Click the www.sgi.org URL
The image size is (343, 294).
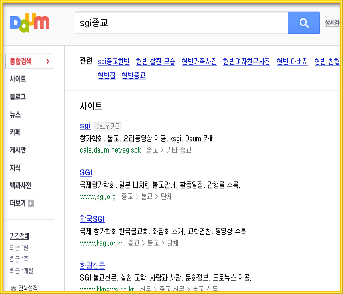(x=98, y=196)
